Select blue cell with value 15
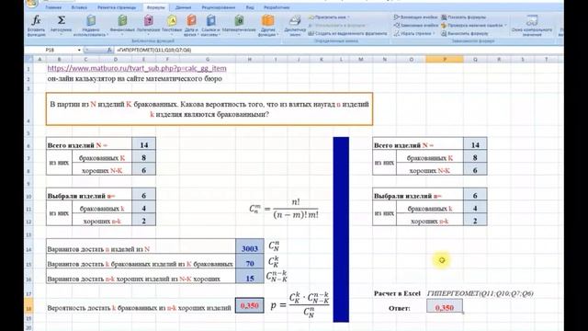Screen dimensions: 588x331 [x=250, y=276]
